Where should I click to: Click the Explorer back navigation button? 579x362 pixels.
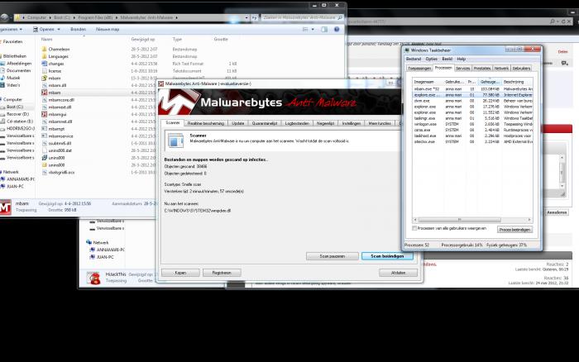point(4,17)
